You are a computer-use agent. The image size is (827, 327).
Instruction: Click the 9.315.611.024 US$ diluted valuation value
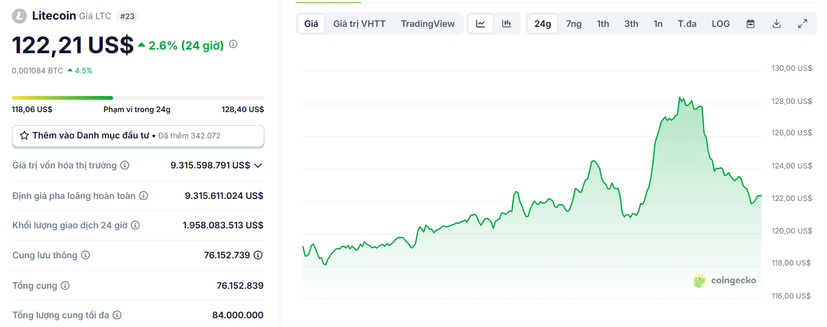click(x=224, y=196)
